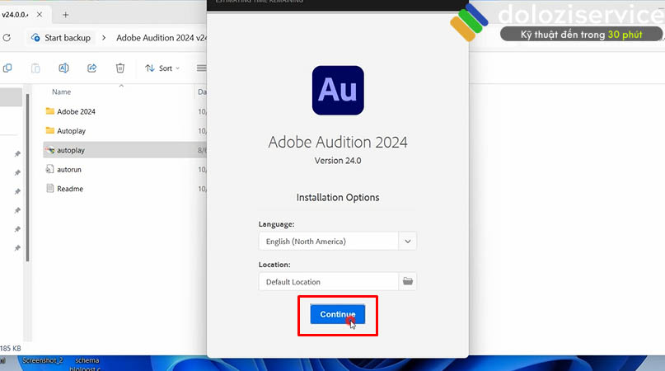Click the browse folder icon beside Location
The image size is (665, 371).
pyautogui.click(x=408, y=281)
